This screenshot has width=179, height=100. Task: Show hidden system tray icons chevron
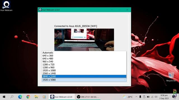tap(136, 97)
